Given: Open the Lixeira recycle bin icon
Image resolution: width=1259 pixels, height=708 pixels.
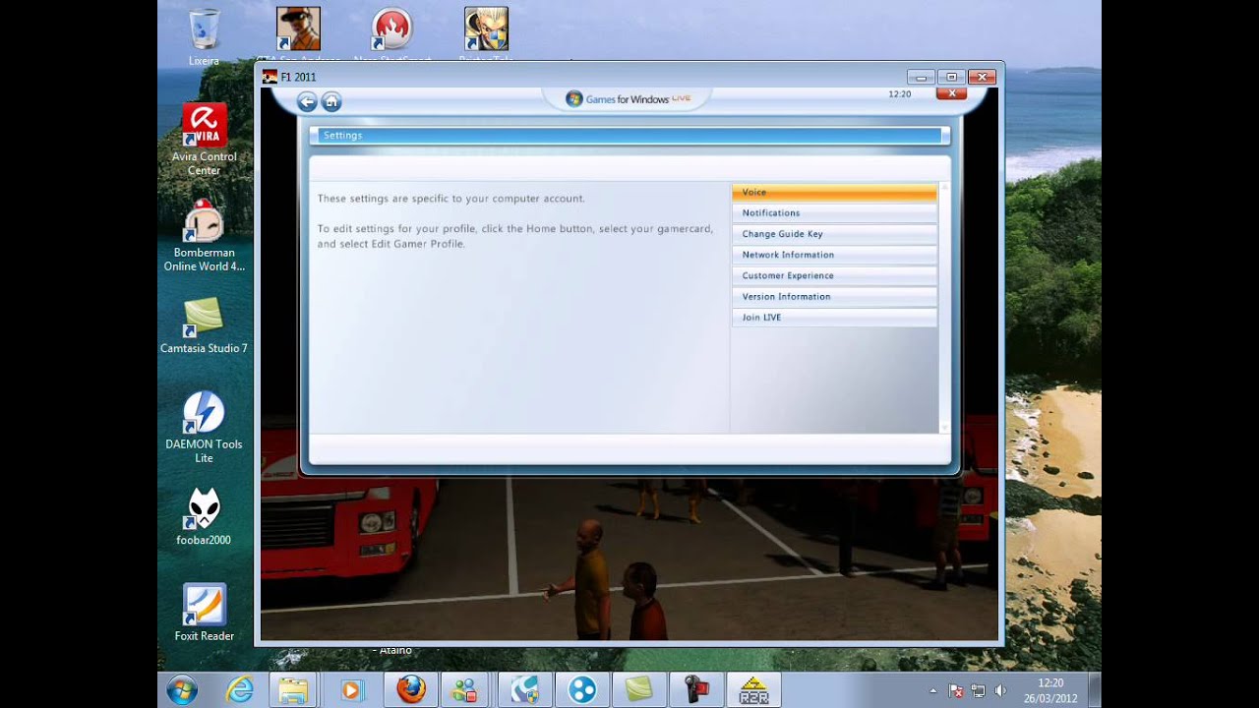Looking at the screenshot, I should [x=205, y=37].
